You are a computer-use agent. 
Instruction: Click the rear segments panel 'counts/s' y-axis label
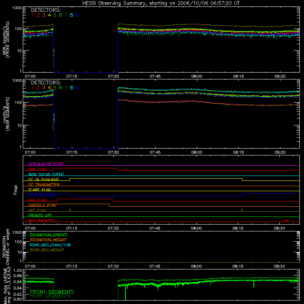coord(4,115)
